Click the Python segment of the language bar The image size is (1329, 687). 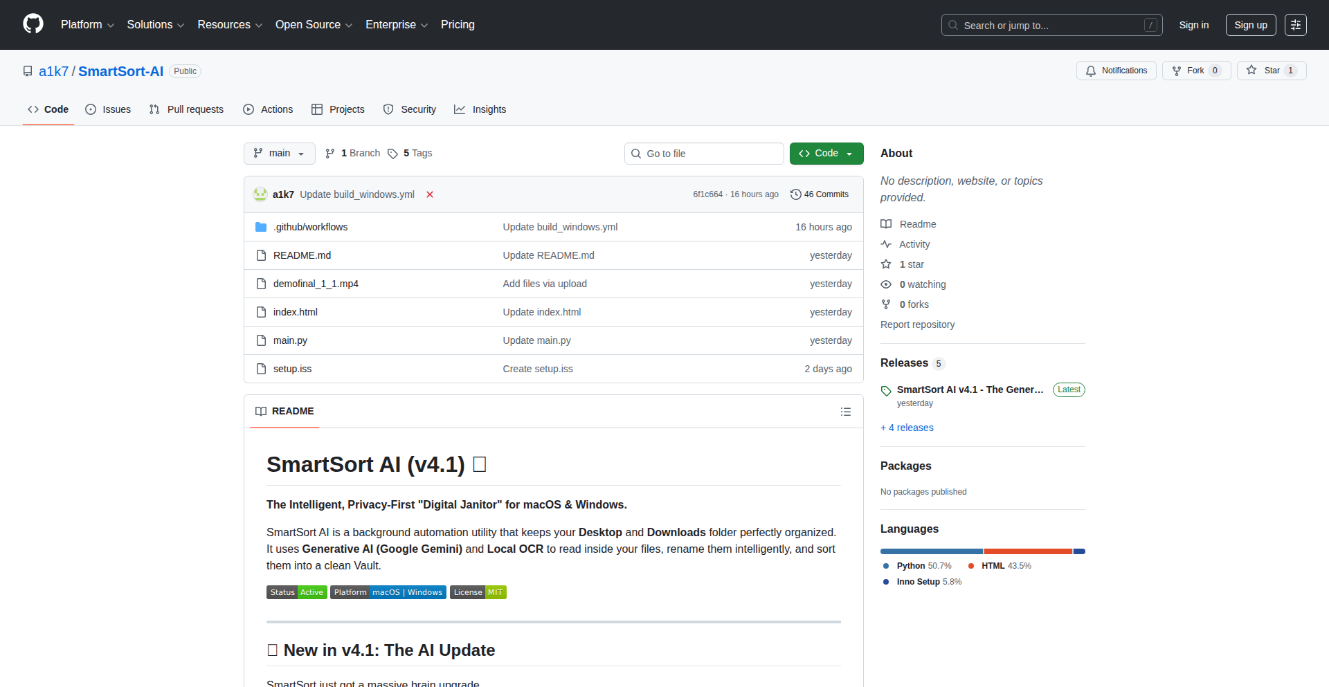pyautogui.click(x=931, y=551)
